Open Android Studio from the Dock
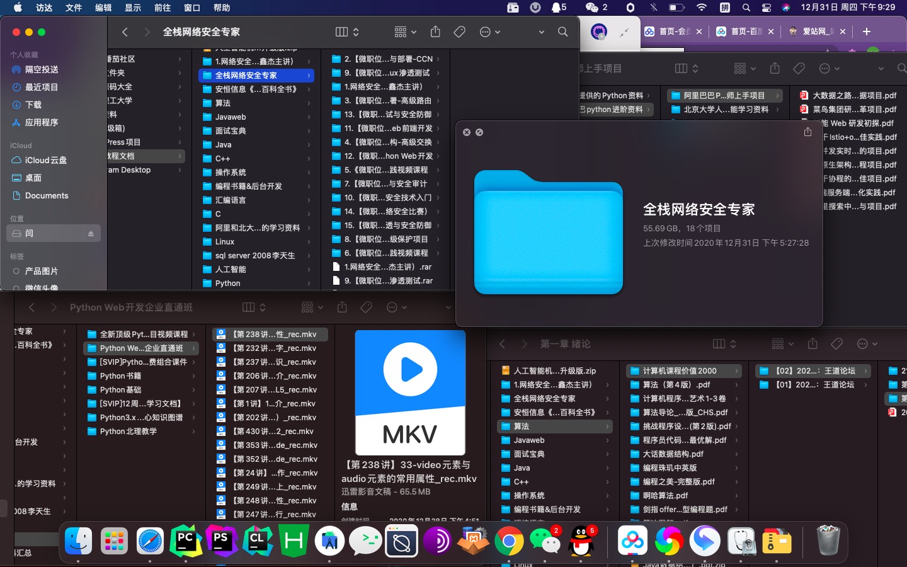The image size is (907, 567). (329, 541)
